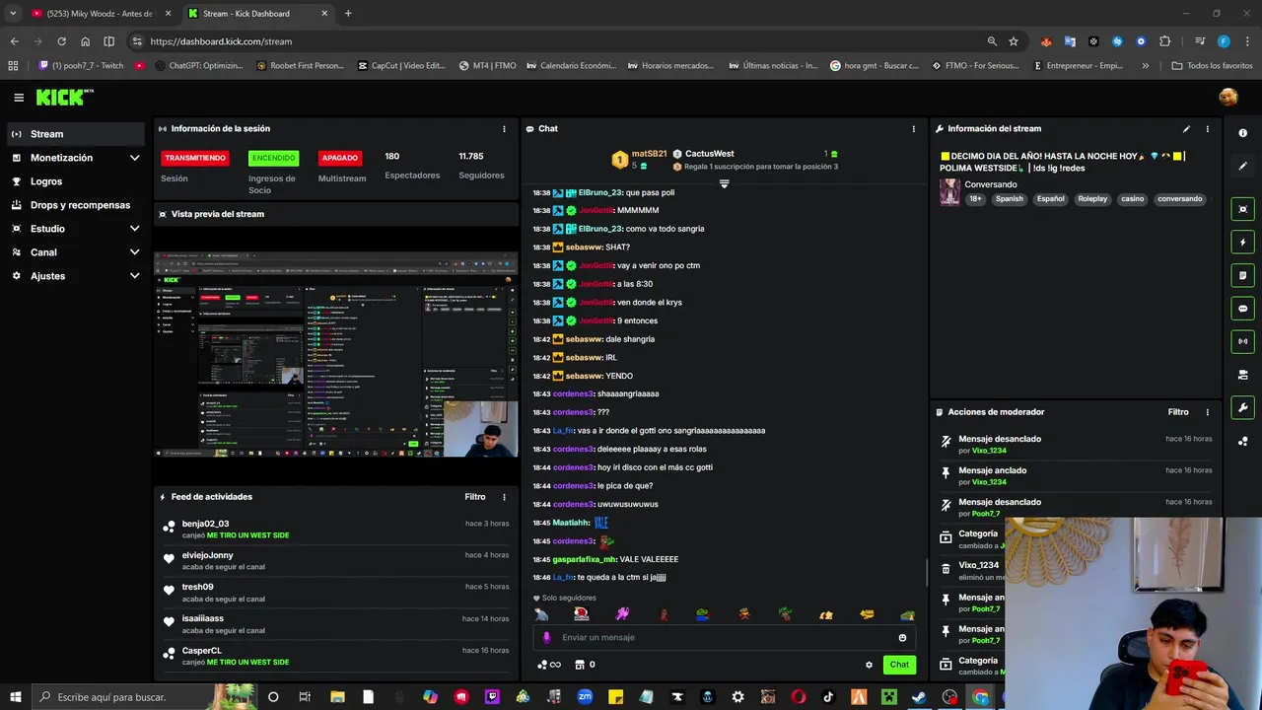Click the camera icon in right sidebar

tap(1242, 375)
